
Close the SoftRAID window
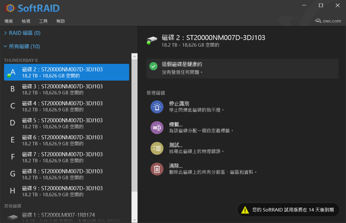click(x=338, y=5)
